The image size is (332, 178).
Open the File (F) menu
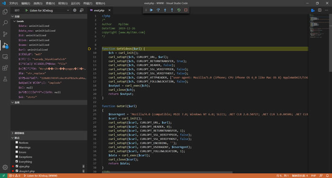tap(13, 3)
